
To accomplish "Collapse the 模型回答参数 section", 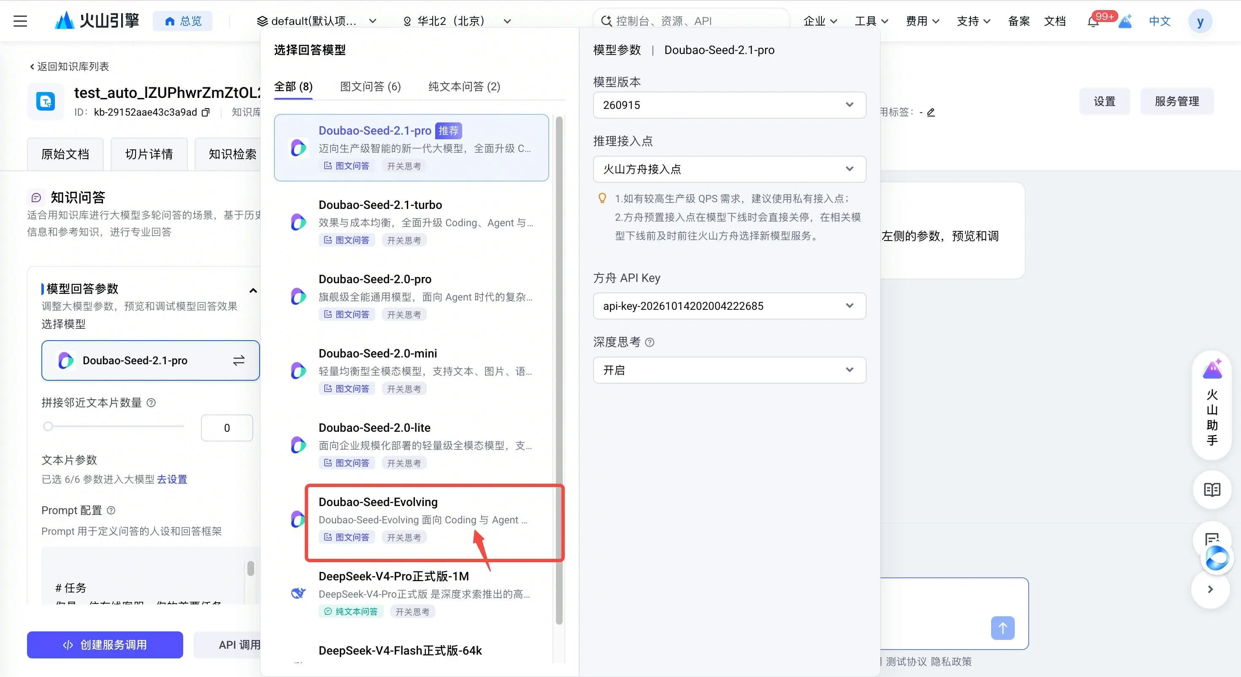I will pos(253,290).
